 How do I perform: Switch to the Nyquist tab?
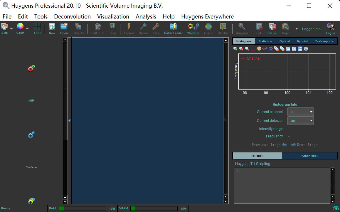tap(302, 41)
